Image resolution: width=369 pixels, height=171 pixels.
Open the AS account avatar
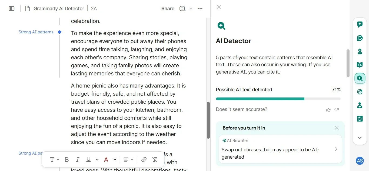point(360,161)
